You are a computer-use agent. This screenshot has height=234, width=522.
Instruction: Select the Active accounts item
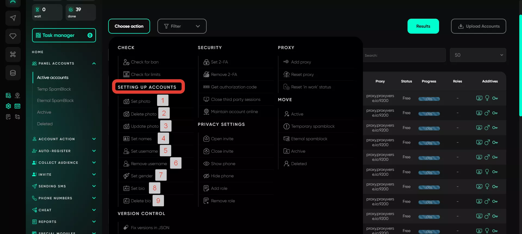tap(53, 78)
